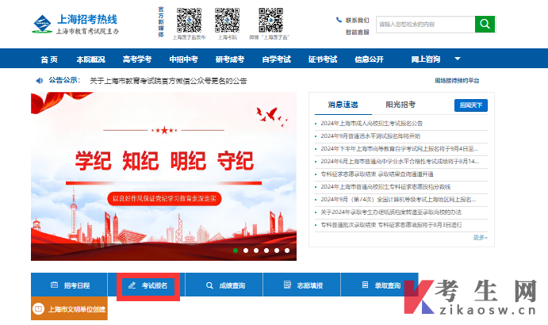The height and width of the screenshot is (325, 548).
Task: Open 专科普通批次录取结束 news item
Action: (x=391, y=224)
